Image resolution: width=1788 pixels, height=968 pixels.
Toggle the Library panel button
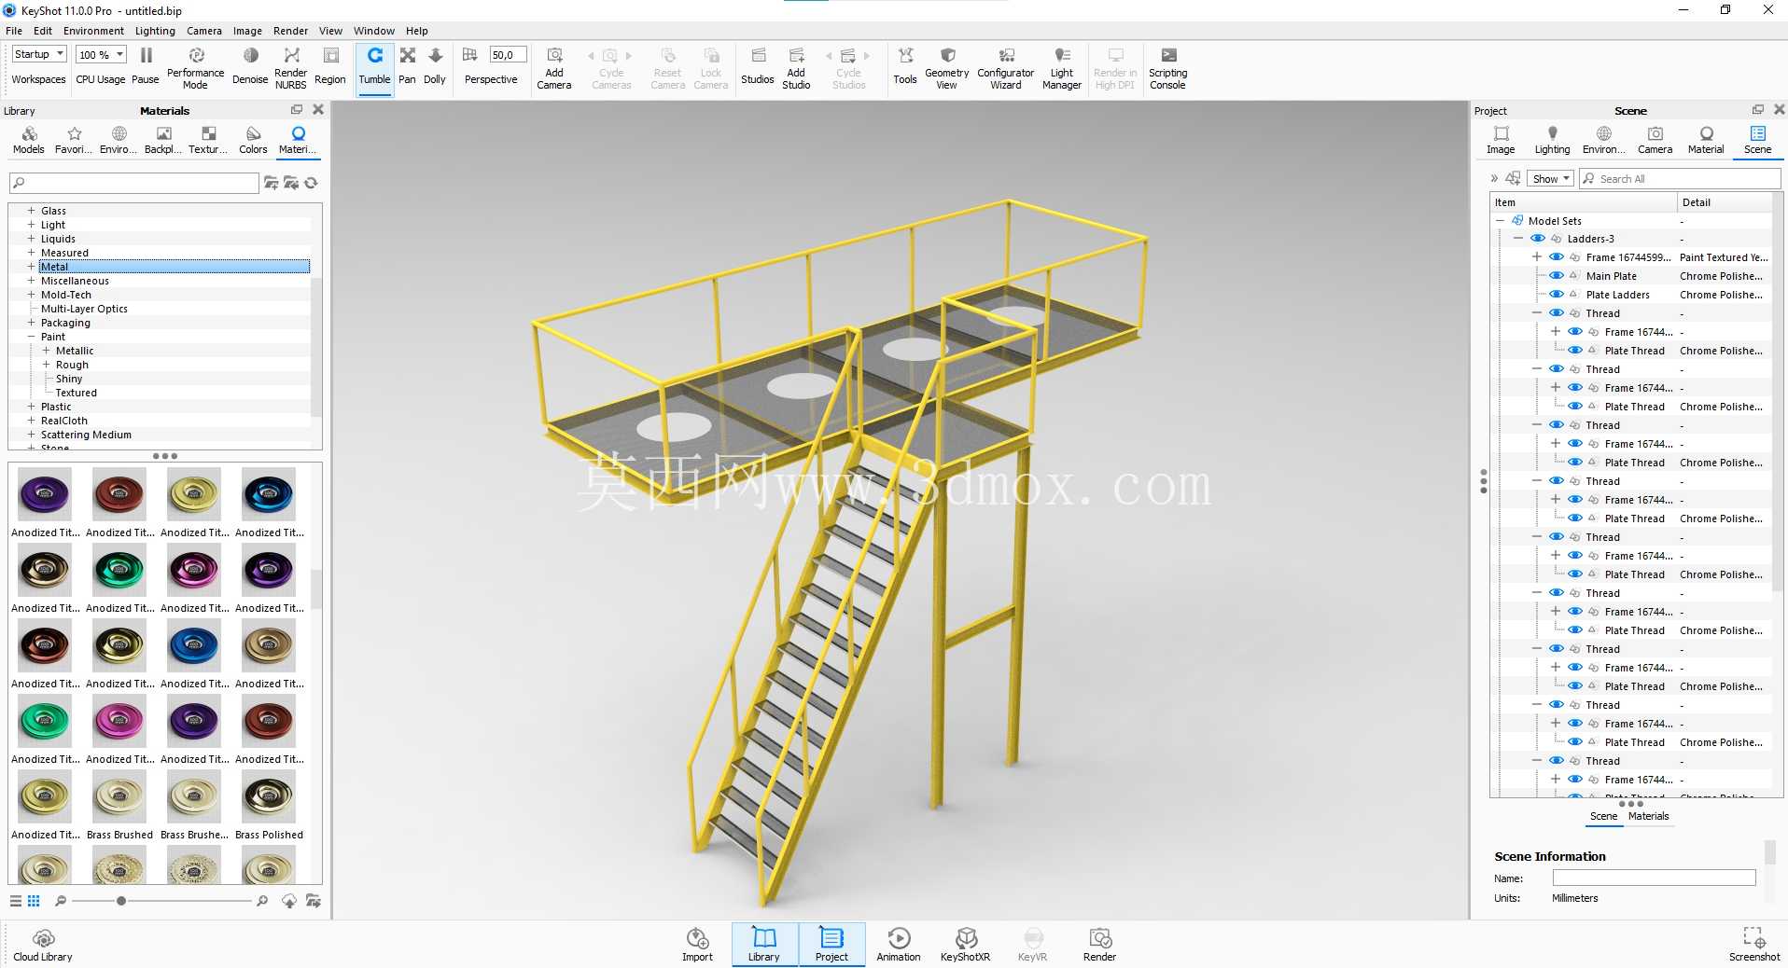click(764, 945)
